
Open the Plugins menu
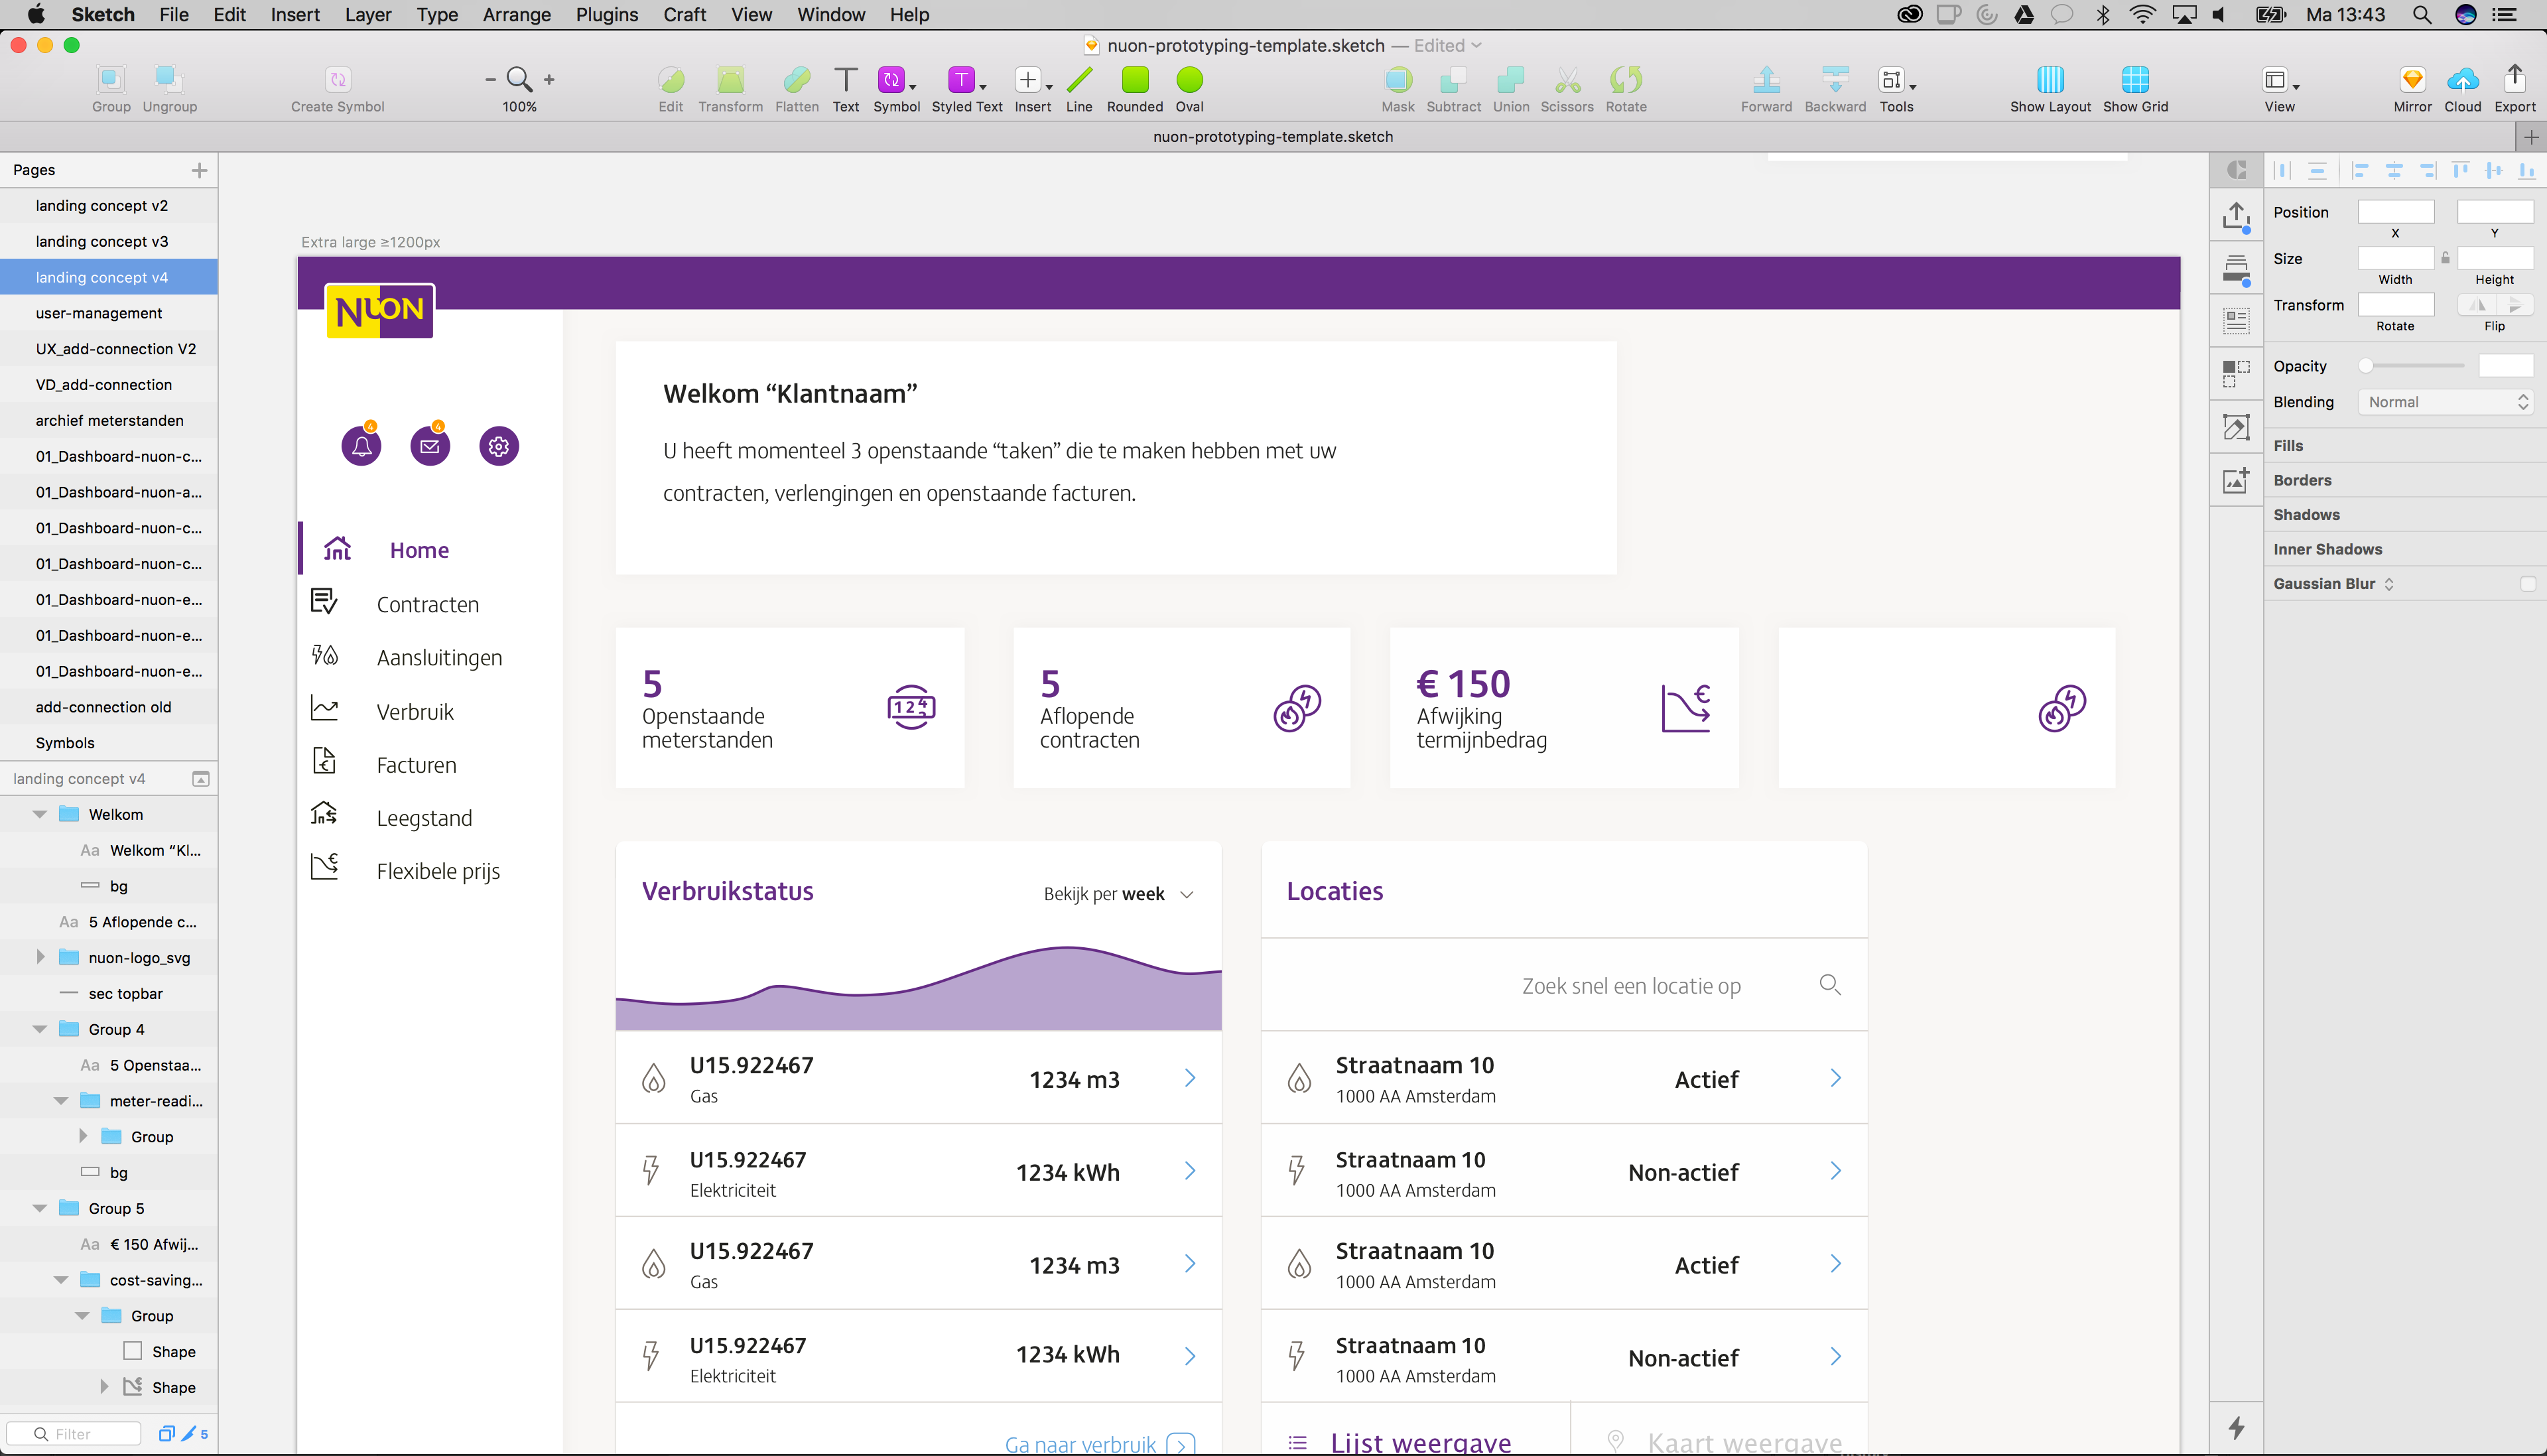coord(607,15)
